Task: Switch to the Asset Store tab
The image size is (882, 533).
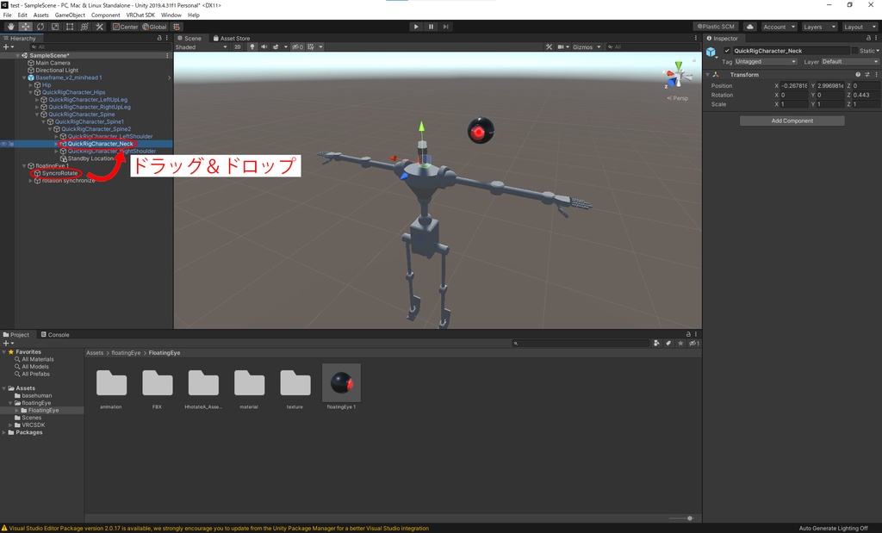Action: (233, 38)
